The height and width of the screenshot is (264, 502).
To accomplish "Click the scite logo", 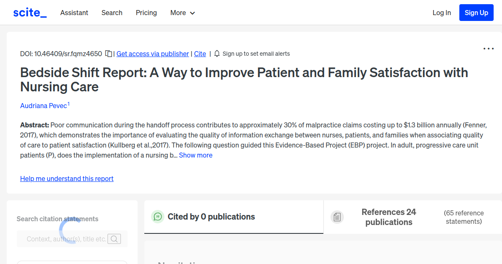I will (x=29, y=12).
